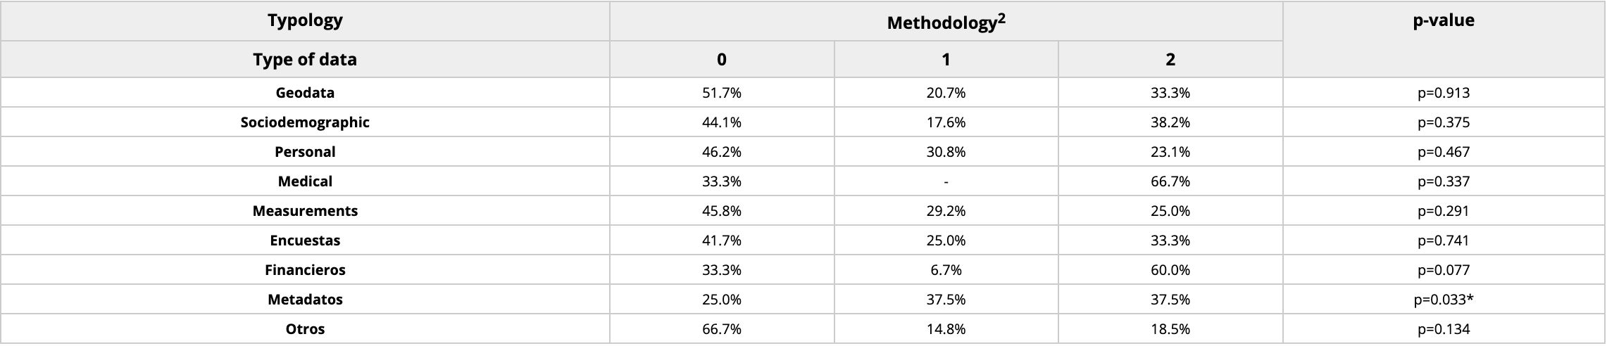This screenshot has width=1607, height=346.
Task: Click the Encuestas row label
Action: 305,241
